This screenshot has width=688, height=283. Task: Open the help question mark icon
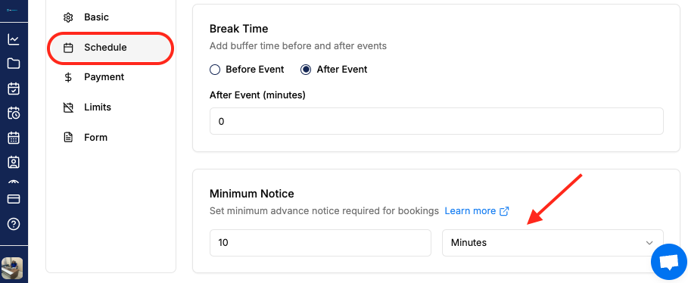pyautogui.click(x=14, y=224)
